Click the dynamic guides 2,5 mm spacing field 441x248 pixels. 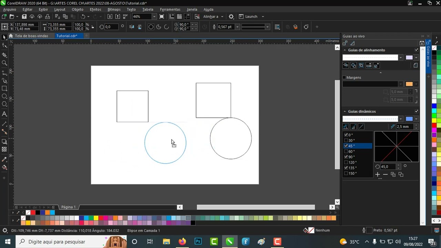[x=404, y=127]
